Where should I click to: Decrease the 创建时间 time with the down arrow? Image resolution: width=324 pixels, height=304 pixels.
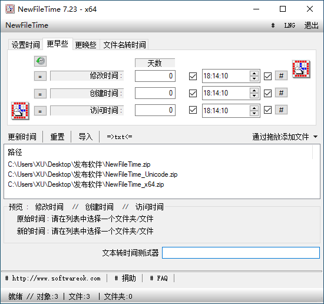tap(254, 95)
